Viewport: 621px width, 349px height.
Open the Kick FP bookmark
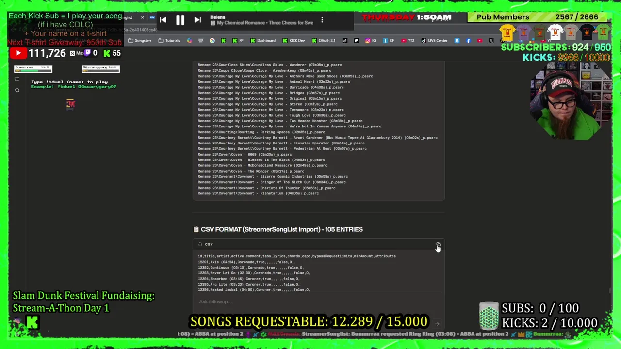point(238,41)
